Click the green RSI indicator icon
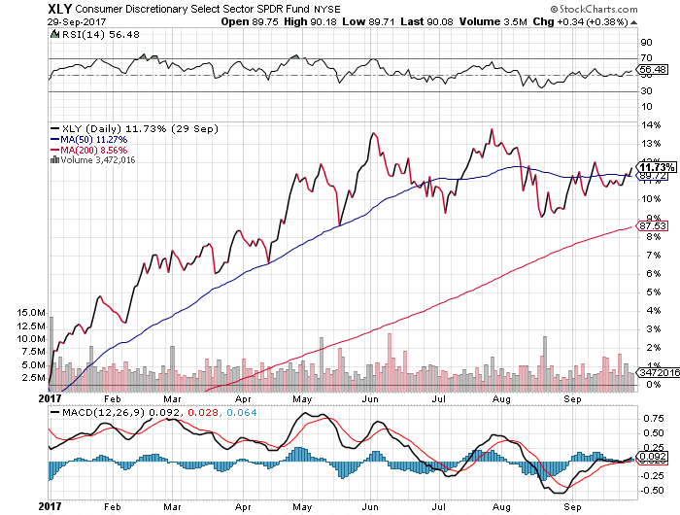The width and height of the screenshot is (680, 515). tap(54, 34)
